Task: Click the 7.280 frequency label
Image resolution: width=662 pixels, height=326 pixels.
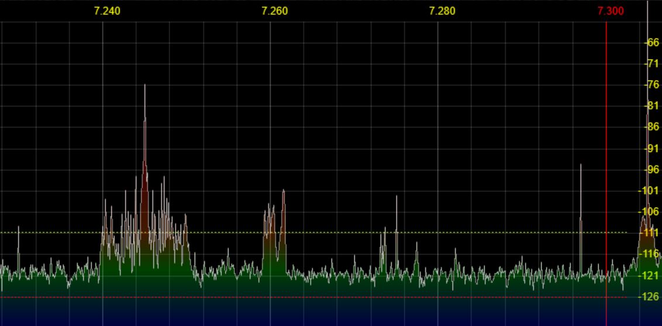Action: tap(442, 11)
